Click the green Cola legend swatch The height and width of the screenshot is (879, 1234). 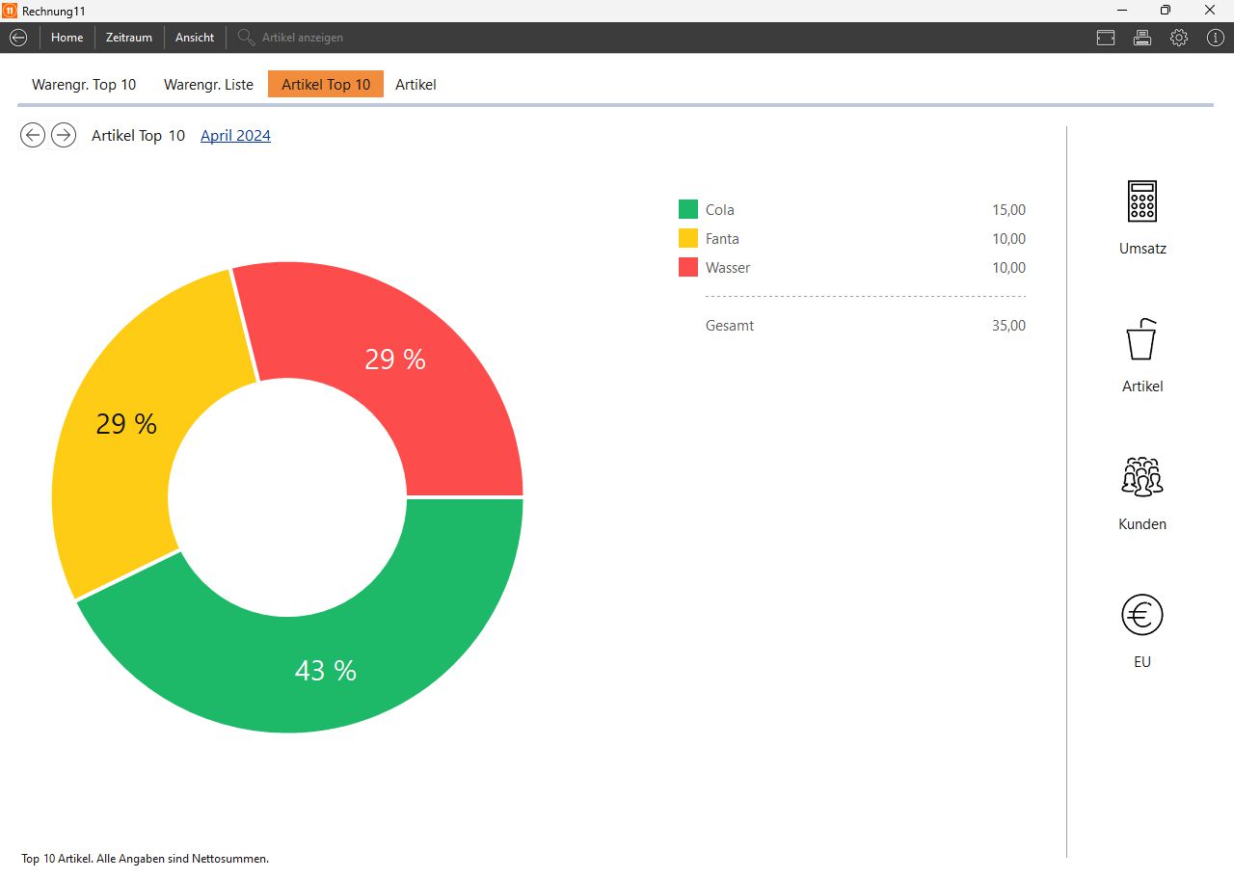pyautogui.click(x=688, y=210)
